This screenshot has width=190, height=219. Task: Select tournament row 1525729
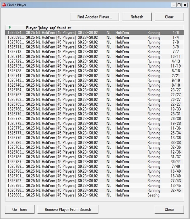95,61
